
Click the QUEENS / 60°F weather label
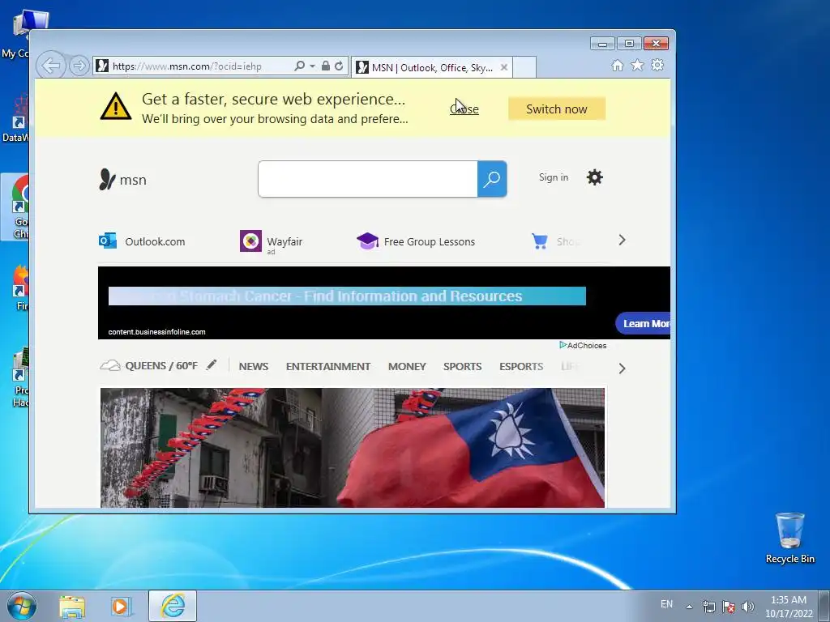point(161,366)
